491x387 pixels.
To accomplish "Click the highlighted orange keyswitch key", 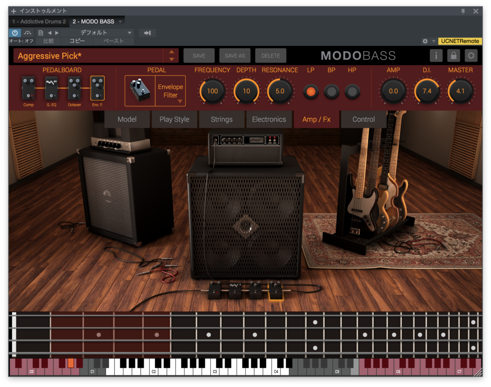I will [x=71, y=363].
